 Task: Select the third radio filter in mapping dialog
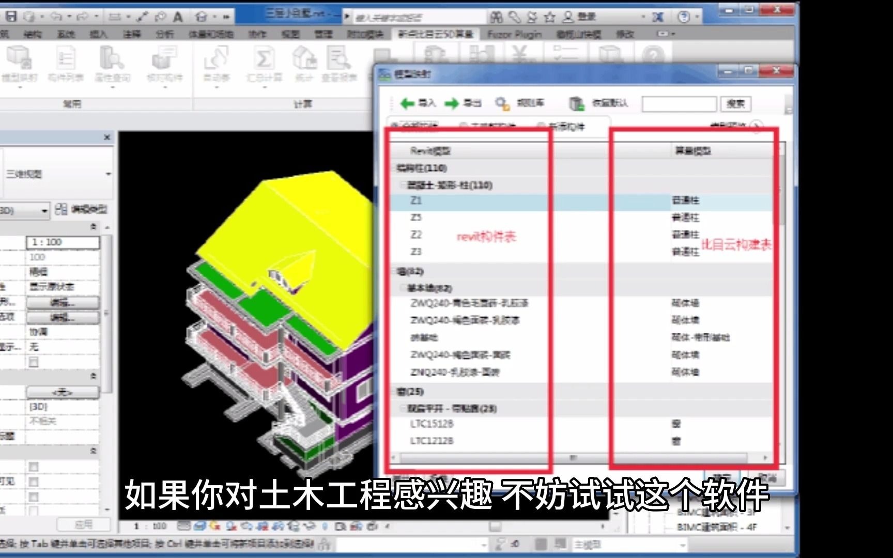(541, 126)
